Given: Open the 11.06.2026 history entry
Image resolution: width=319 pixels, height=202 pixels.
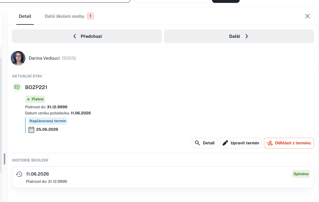Looking at the screenshot, I should (163, 178).
